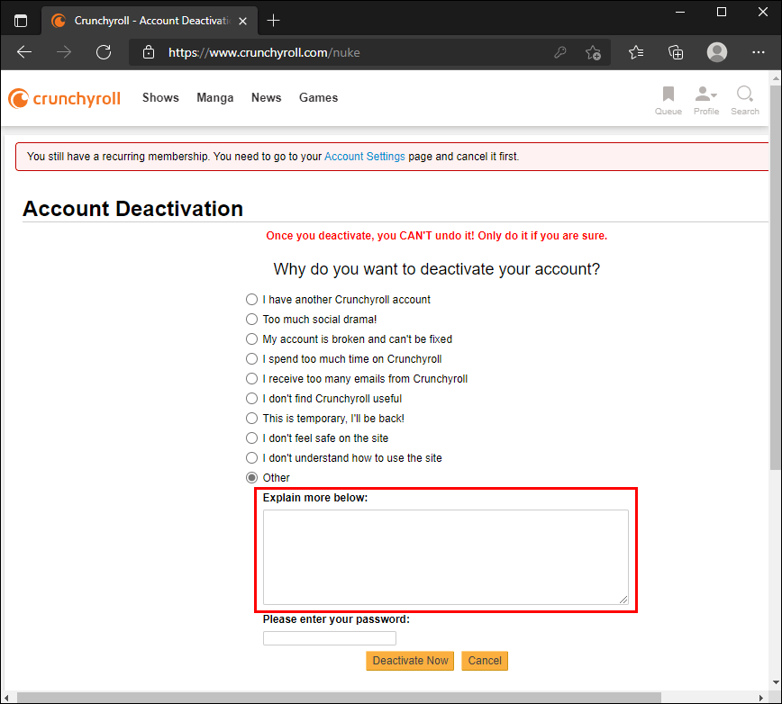Select "I don't feel safe on the site"

point(252,438)
